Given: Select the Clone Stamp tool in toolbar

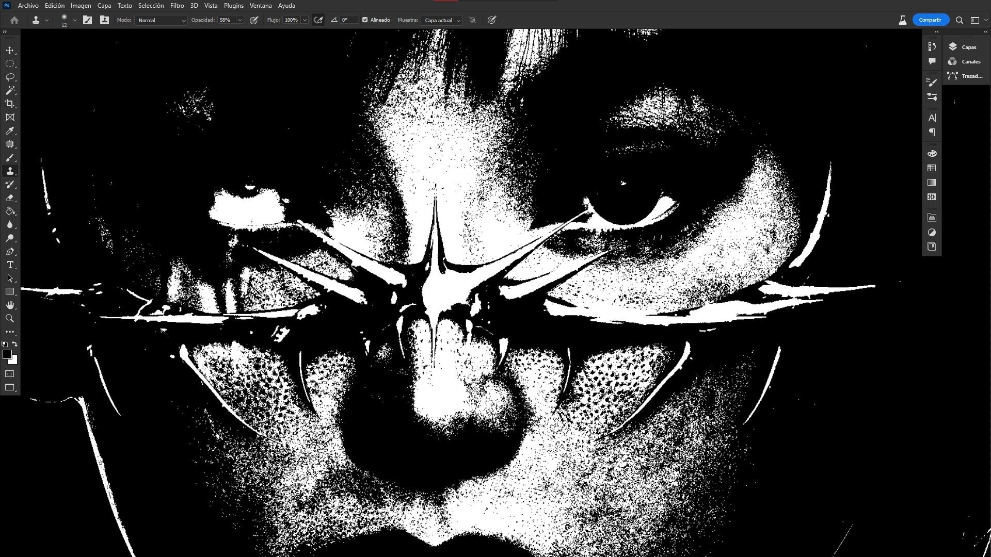Looking at the screenshot, I should (x=10, y=171).
